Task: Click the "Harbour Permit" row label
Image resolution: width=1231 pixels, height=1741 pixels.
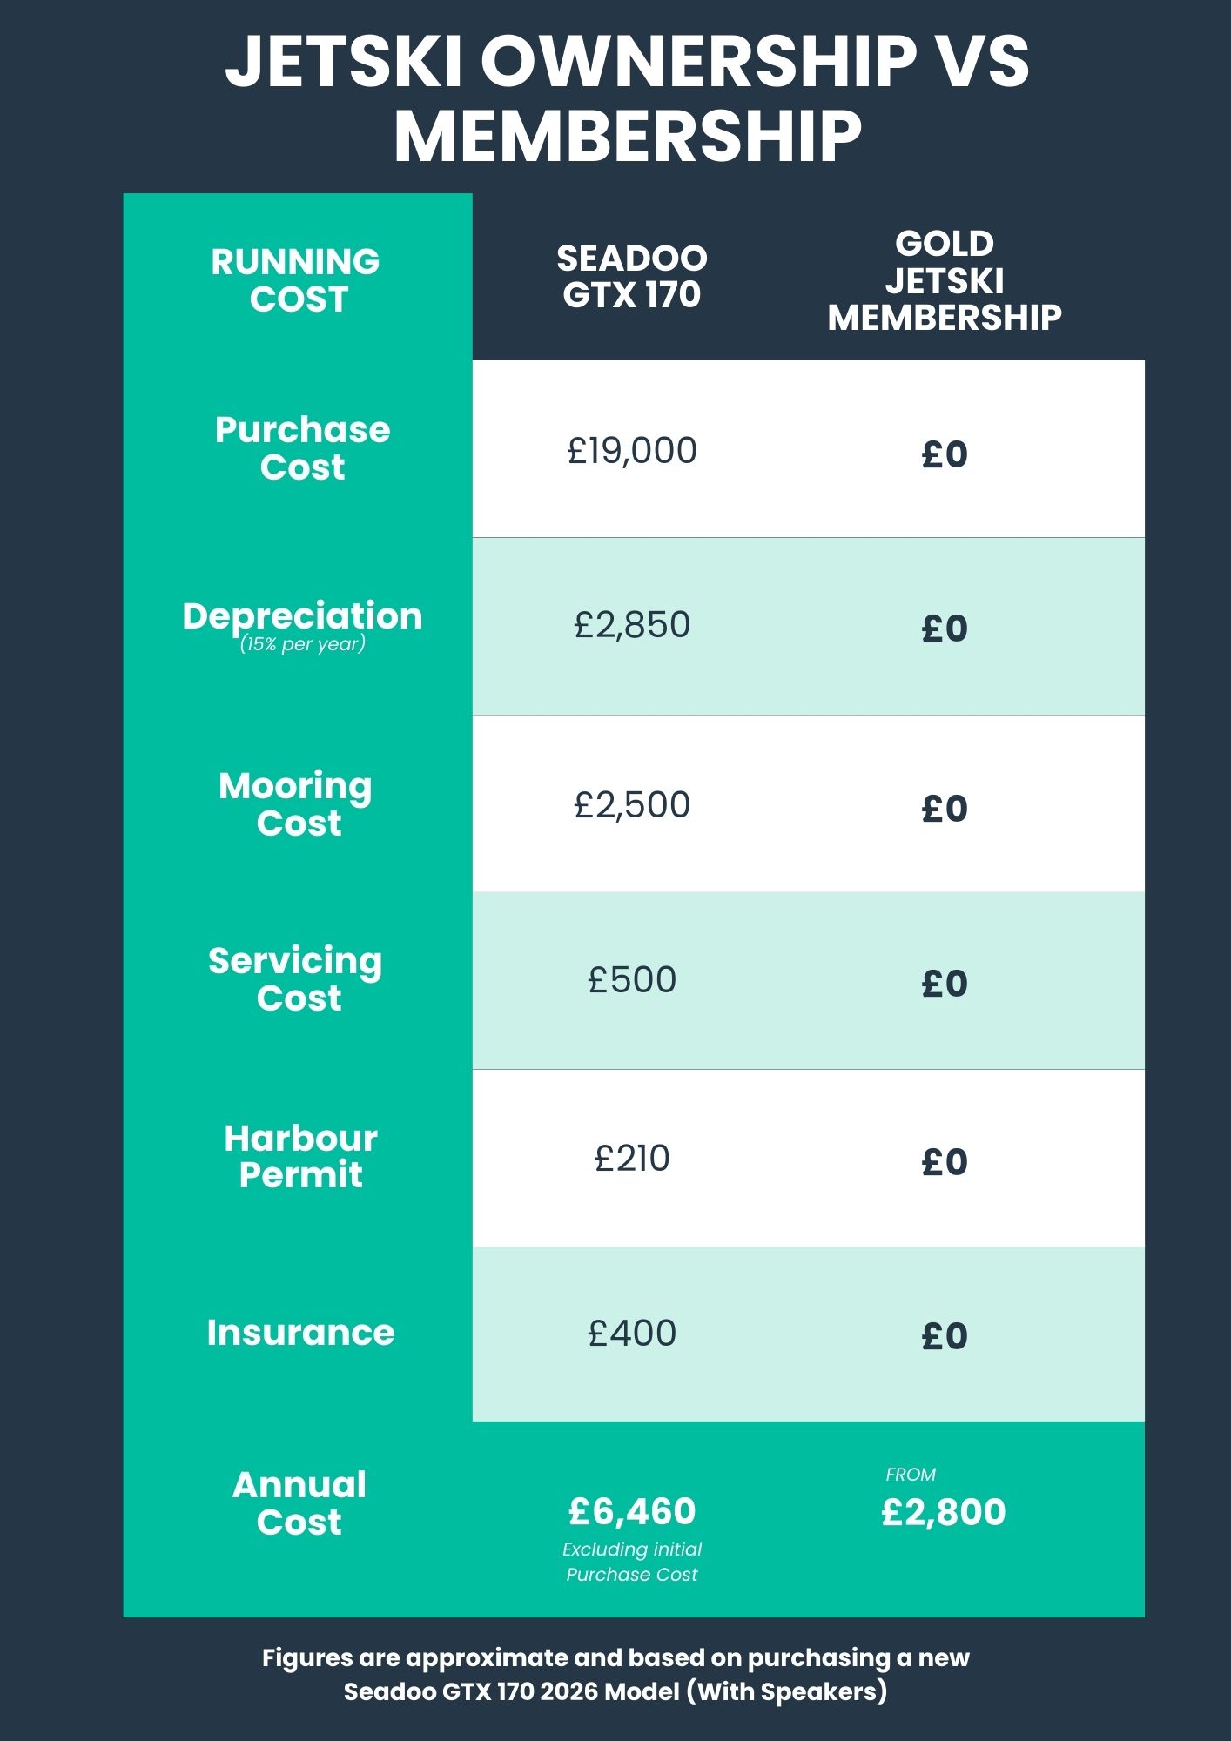Action: [x=300, y=1156]
